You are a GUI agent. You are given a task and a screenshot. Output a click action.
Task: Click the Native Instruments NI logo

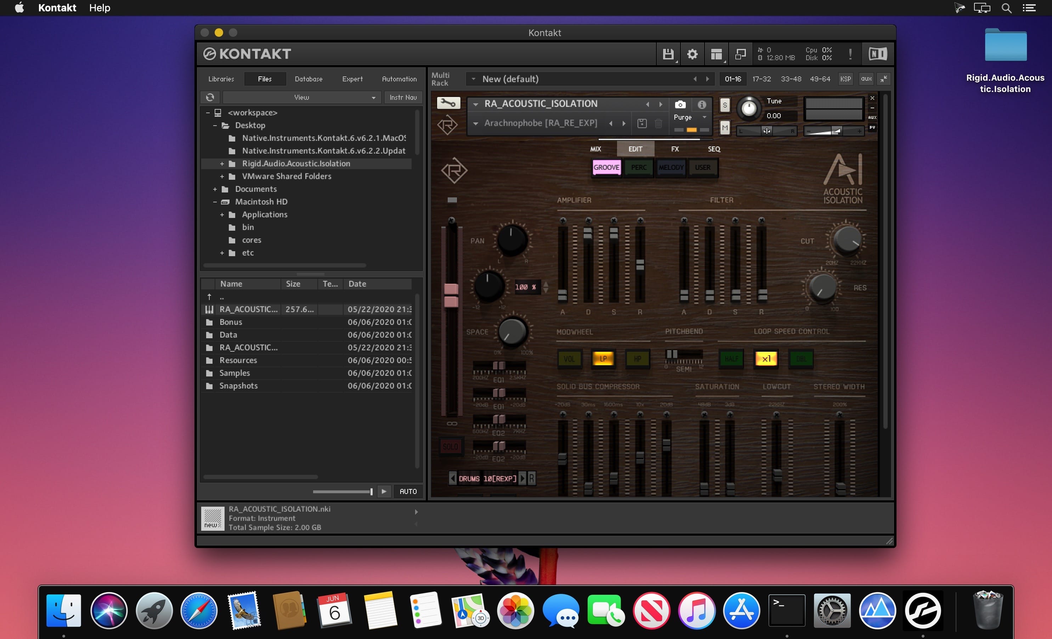pos(878,54)
